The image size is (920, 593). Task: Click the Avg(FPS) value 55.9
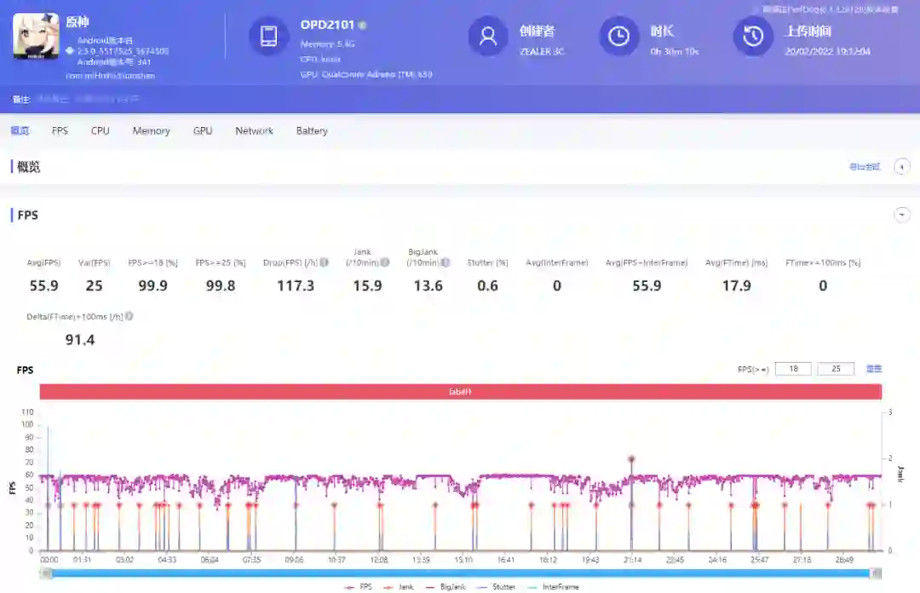coord(44,286)
